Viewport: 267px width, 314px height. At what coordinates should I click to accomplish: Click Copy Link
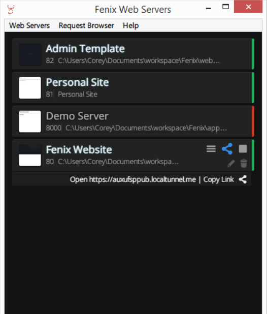tap(218, 179)
